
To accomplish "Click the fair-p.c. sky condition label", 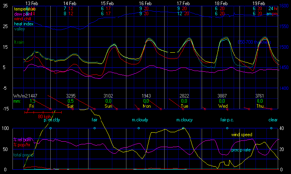I will 227,120.
